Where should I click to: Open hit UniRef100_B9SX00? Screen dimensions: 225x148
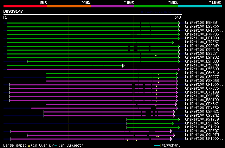tap(202, 27)
